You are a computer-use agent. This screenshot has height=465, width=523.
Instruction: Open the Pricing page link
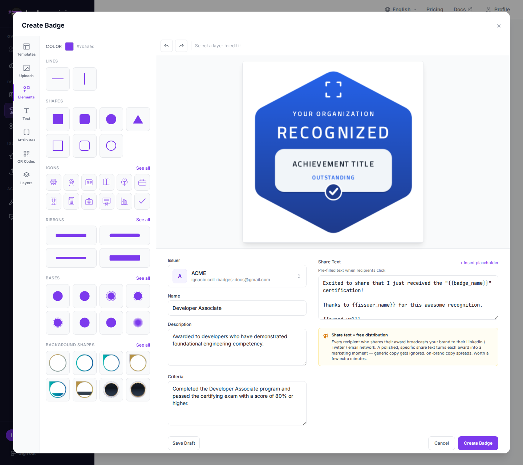435,9
